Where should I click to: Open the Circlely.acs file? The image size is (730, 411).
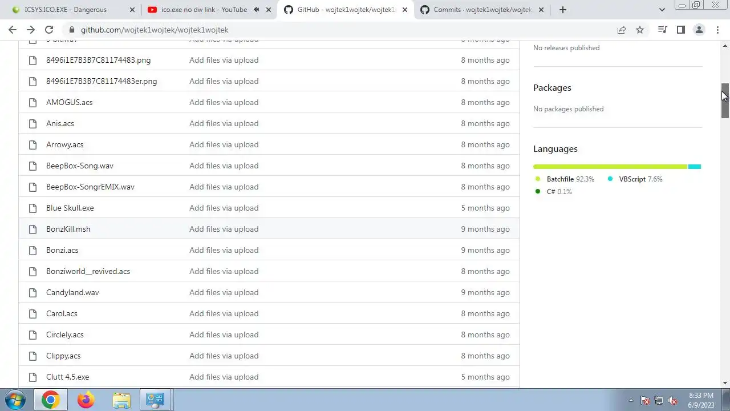[x=64, y=335]
